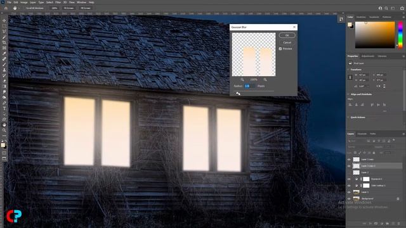The width and height of the screenshot is (406, 228).
Task: Switch to the Adjustments tab
Action: pos(368,56)
